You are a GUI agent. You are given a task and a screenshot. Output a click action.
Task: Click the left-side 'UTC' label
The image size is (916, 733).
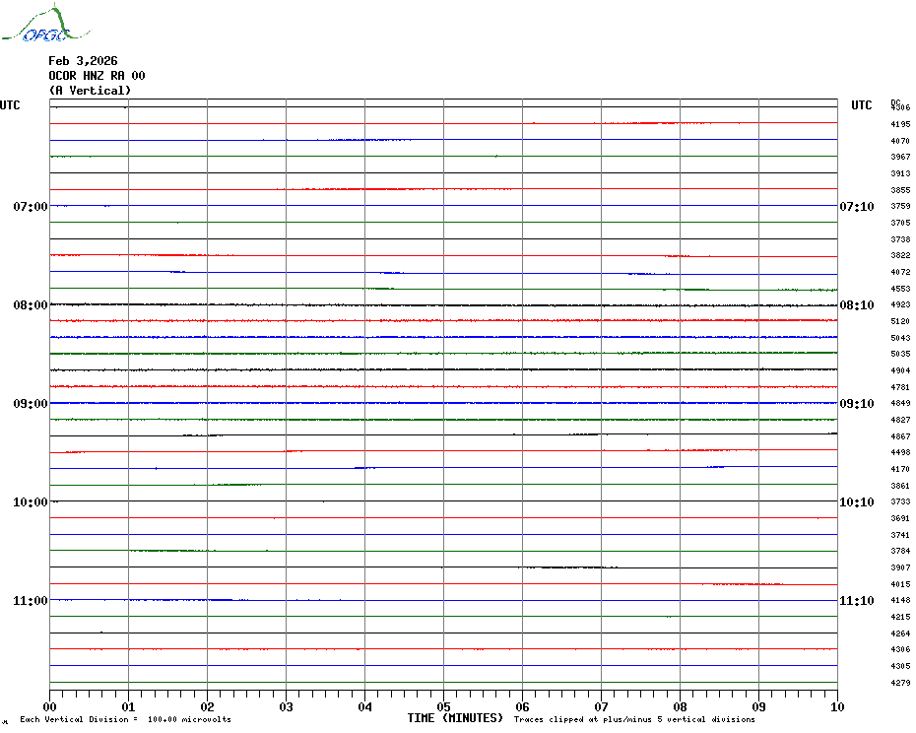point(10,105)
